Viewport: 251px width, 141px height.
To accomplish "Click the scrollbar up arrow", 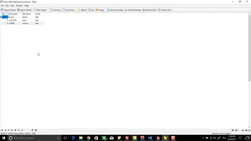I will point(249,14).
